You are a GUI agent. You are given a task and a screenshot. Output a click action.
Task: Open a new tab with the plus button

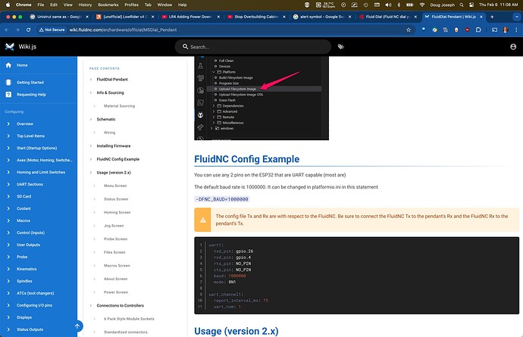click(492, 17)
